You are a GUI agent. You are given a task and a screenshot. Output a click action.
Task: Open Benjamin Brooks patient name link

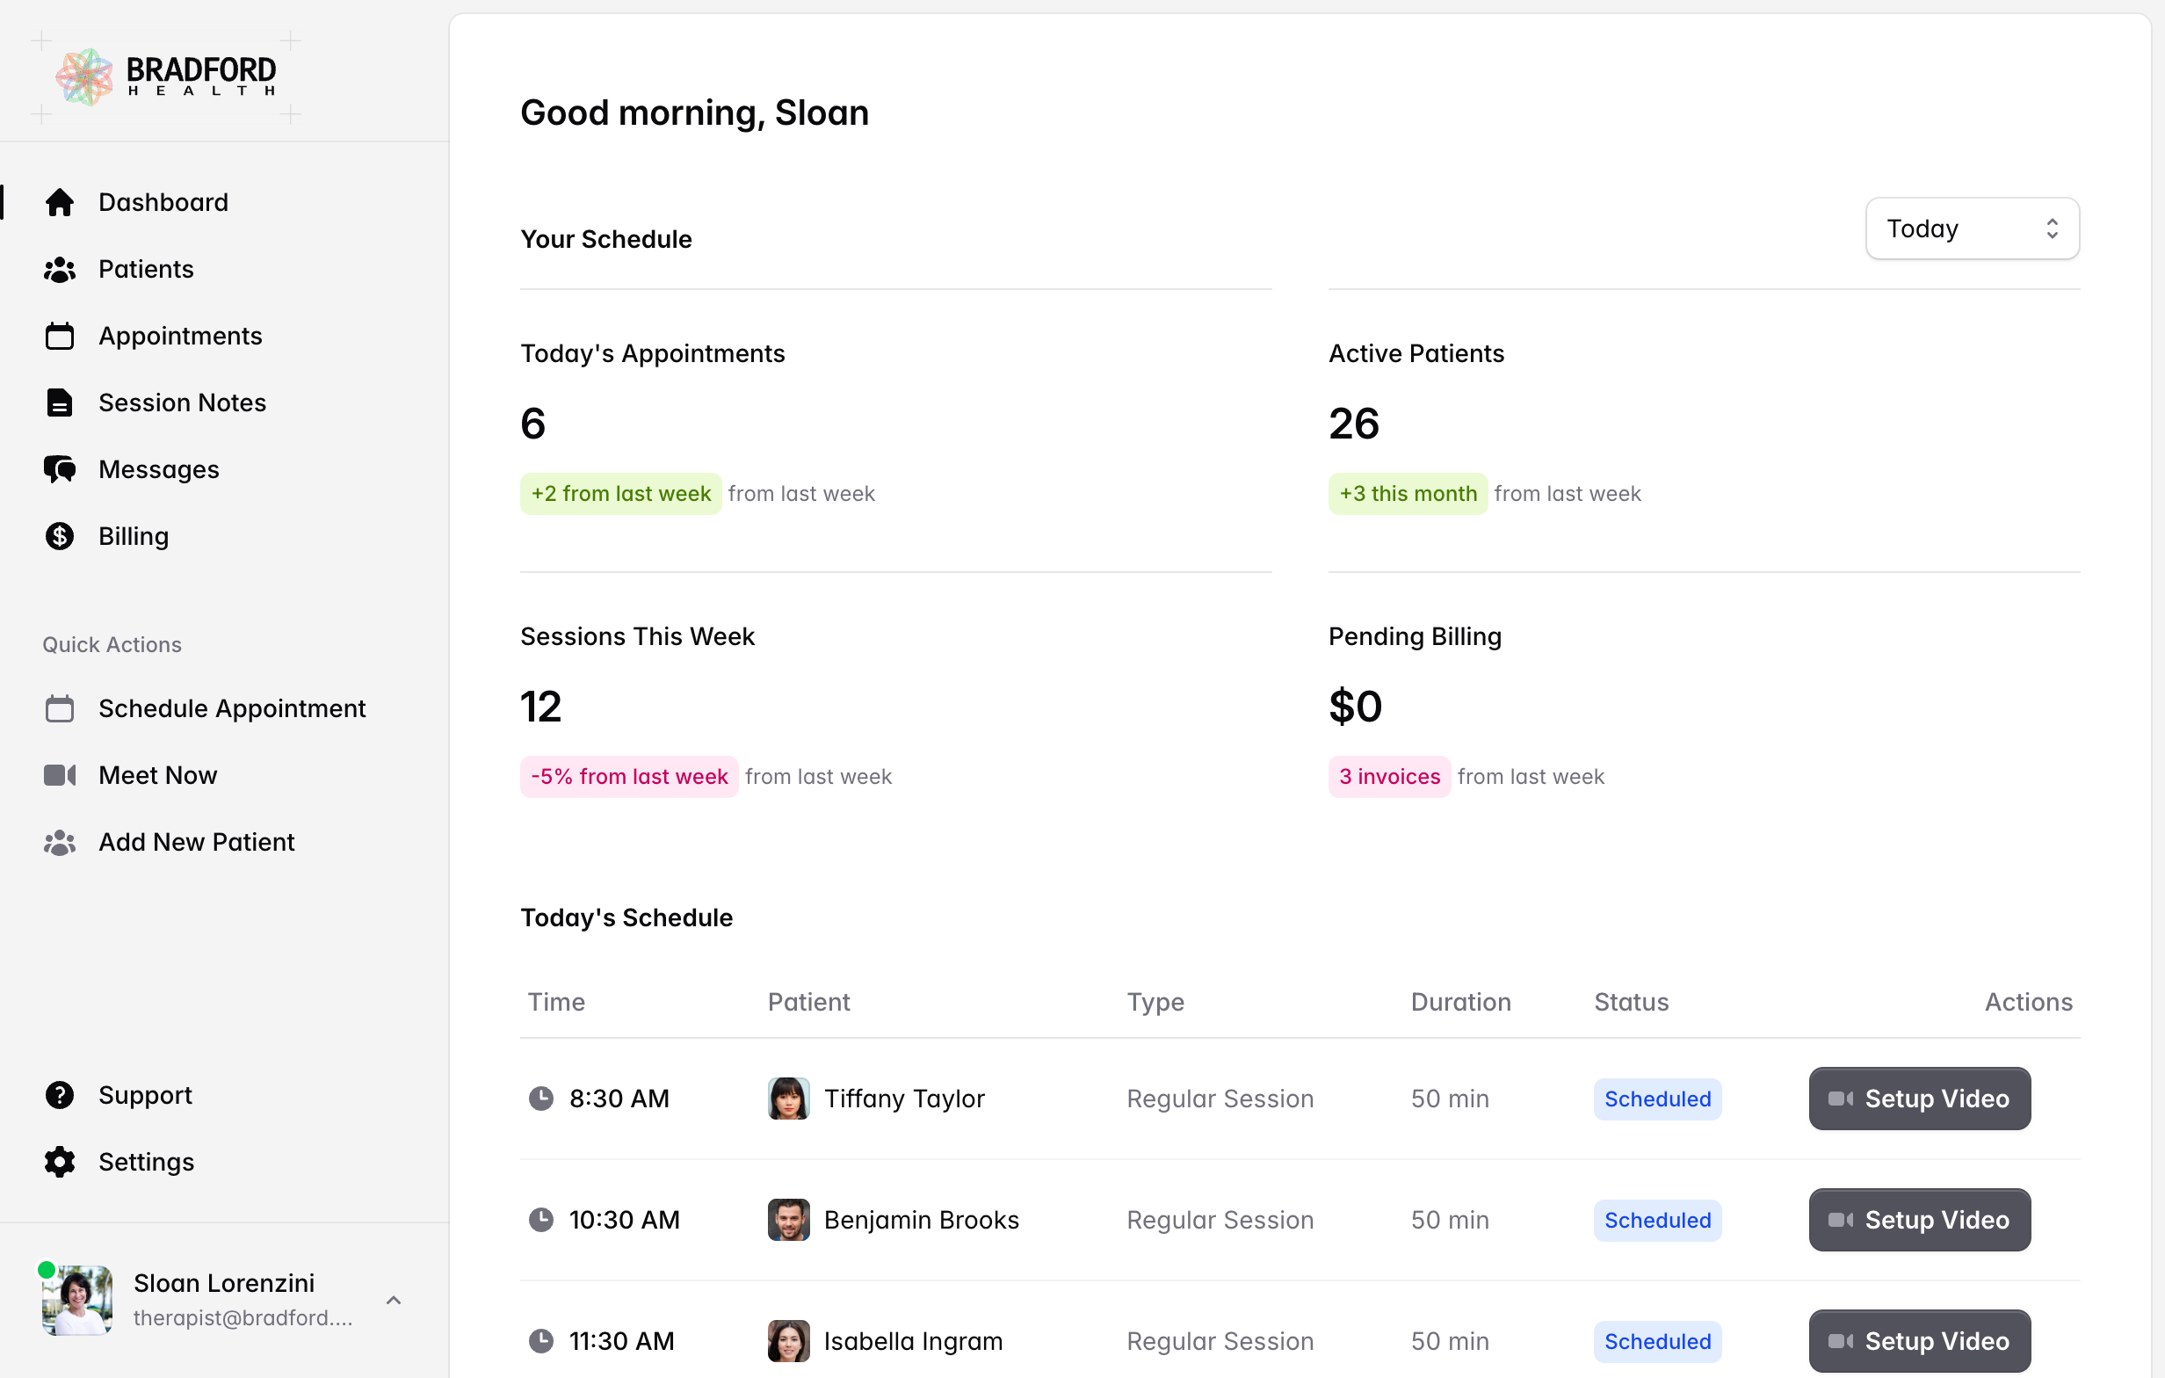(x=921, y=1220)
